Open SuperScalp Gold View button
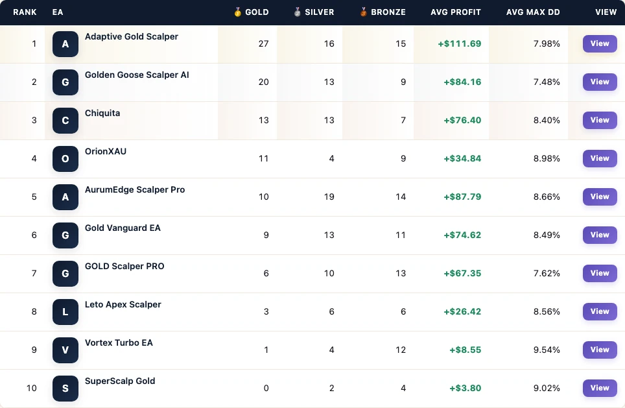 tap(600, 388)
